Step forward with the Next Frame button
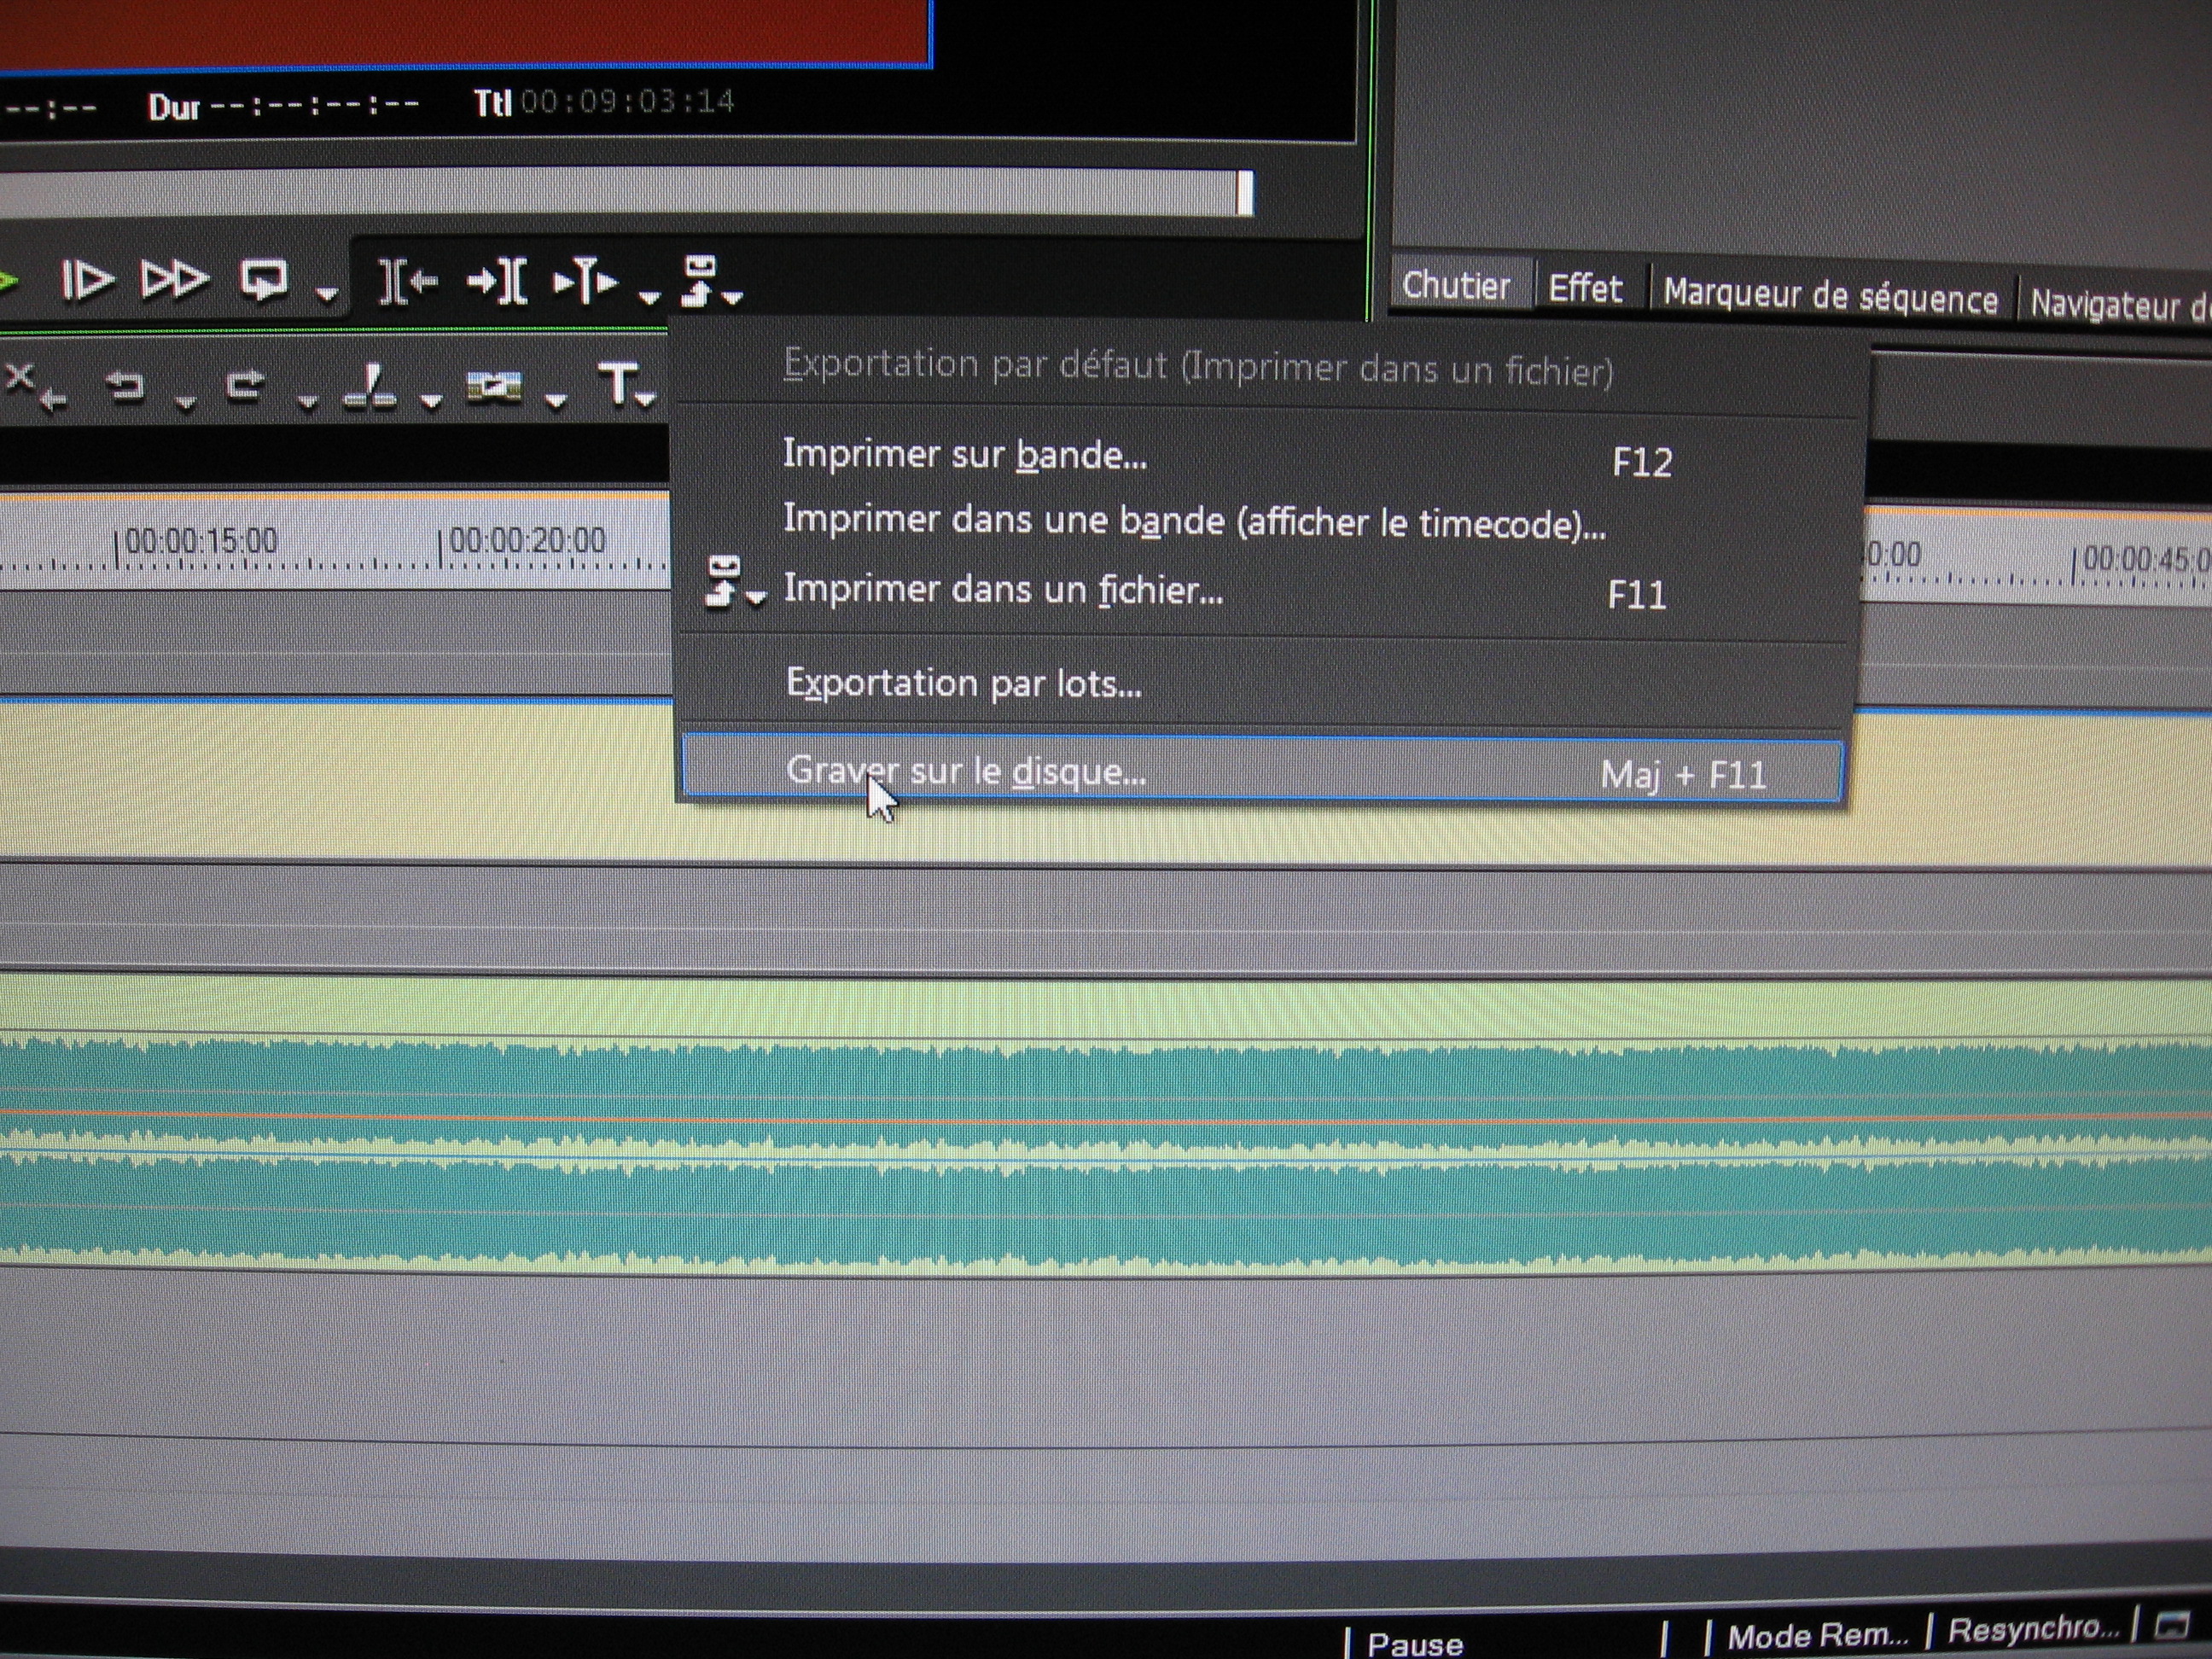Image resolution: width=2212 pixels, height=1659 pixels. tap(88, 281)
